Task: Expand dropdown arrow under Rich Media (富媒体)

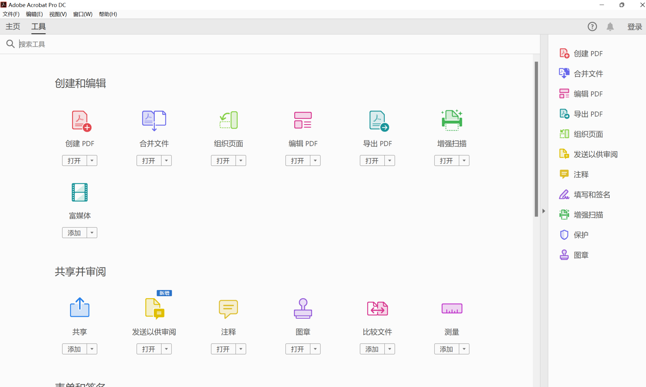Action: point(92,233)
